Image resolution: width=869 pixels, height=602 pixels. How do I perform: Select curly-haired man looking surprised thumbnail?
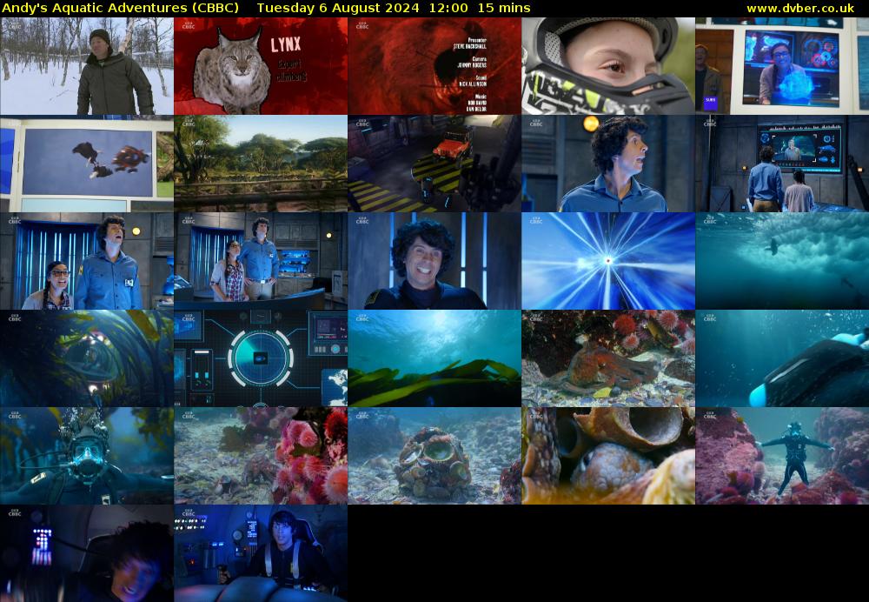pyautogui.click(x=608, y=164)
